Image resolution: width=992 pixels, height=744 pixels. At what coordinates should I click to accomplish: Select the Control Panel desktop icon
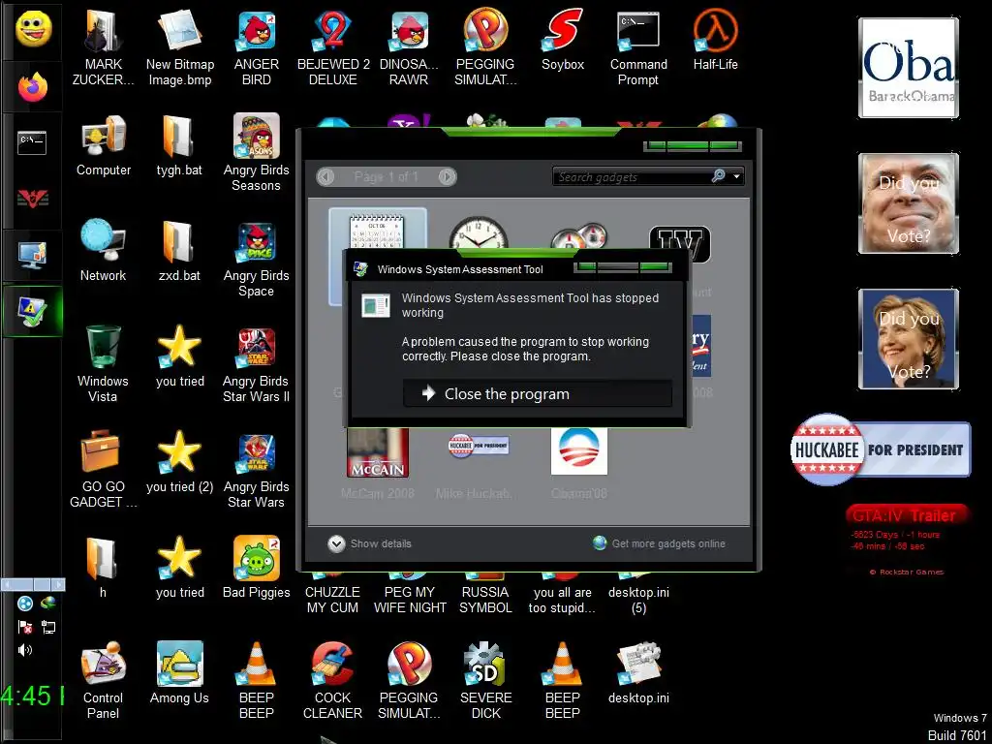coord(103,681)
